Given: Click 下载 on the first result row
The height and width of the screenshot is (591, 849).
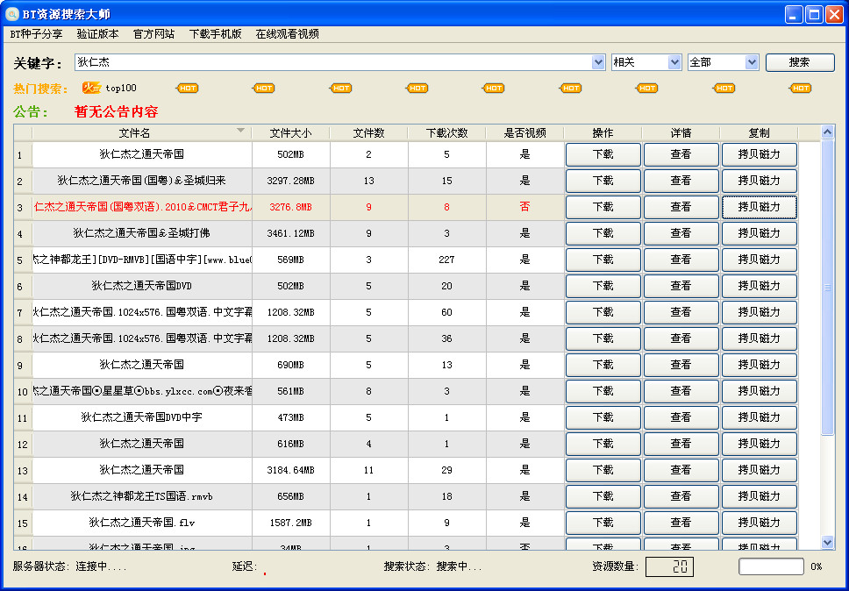Looking at the screenshot, I should pyautogui.click(x=603, y=154).
